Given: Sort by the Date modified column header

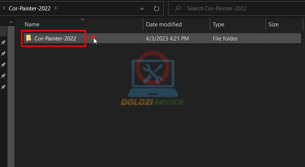Looking at the screenshot, I should coord(164,24).
